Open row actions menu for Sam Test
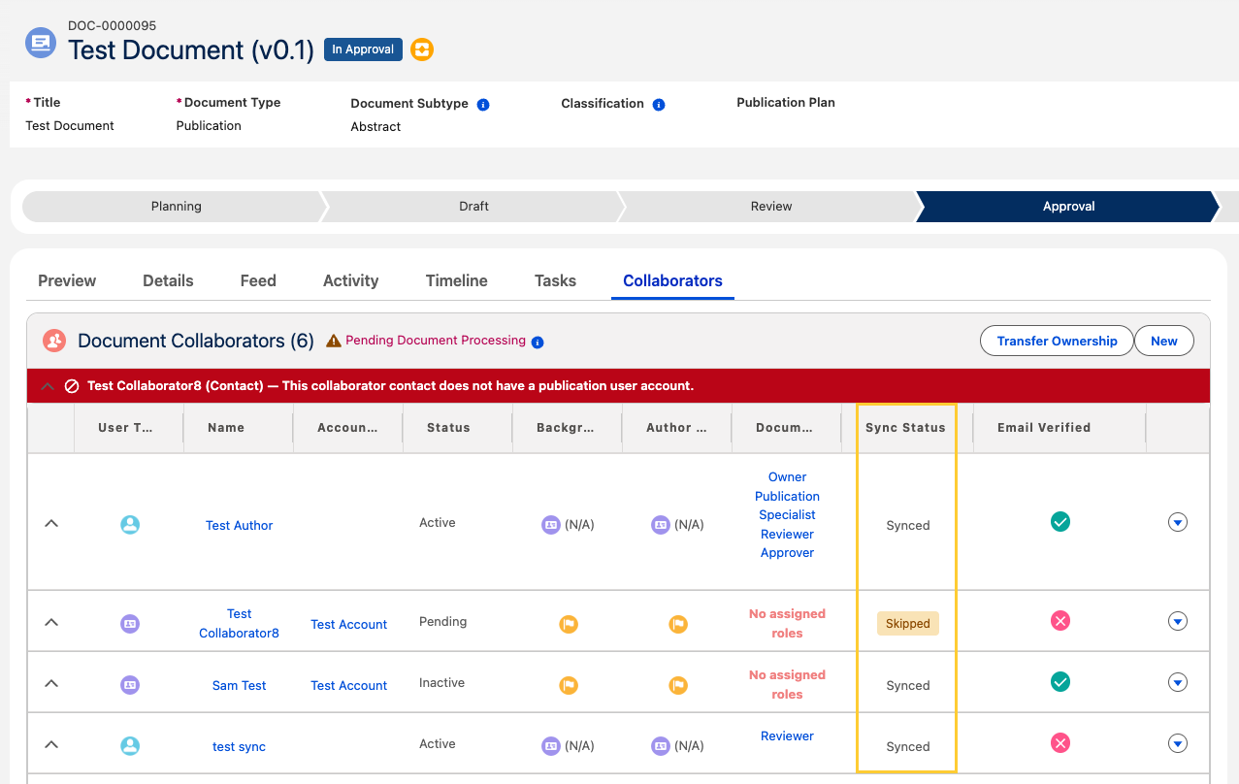1239x784 pixels. (1178, 682)
